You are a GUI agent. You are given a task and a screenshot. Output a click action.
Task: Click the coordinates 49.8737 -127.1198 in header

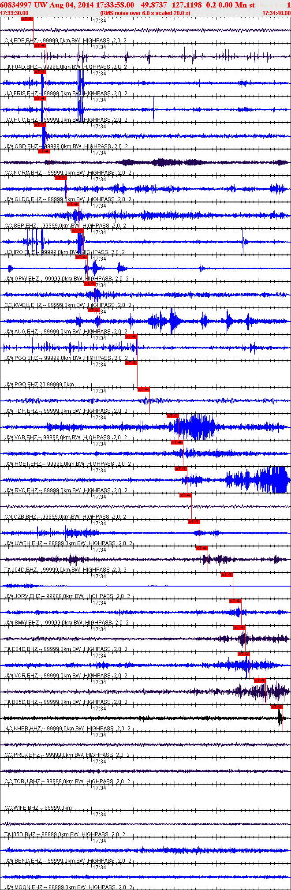tap(171, 5)
